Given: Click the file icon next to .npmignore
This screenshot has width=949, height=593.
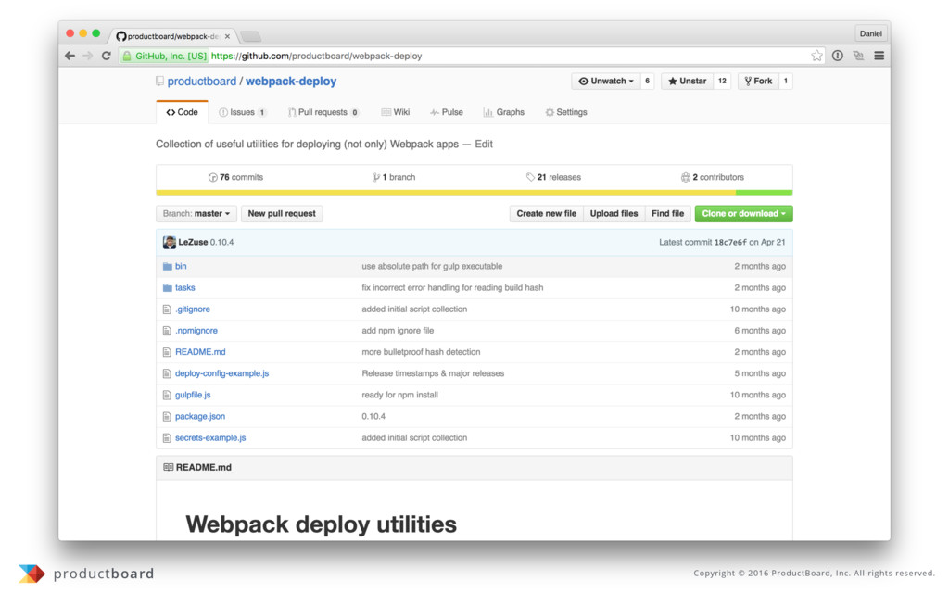Looking at the screenshot, I should point(167,331).
